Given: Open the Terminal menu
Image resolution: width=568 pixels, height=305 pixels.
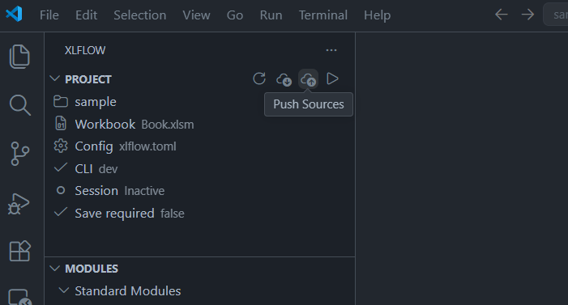Looking at the screenshot, I should (x=323, y=15).
